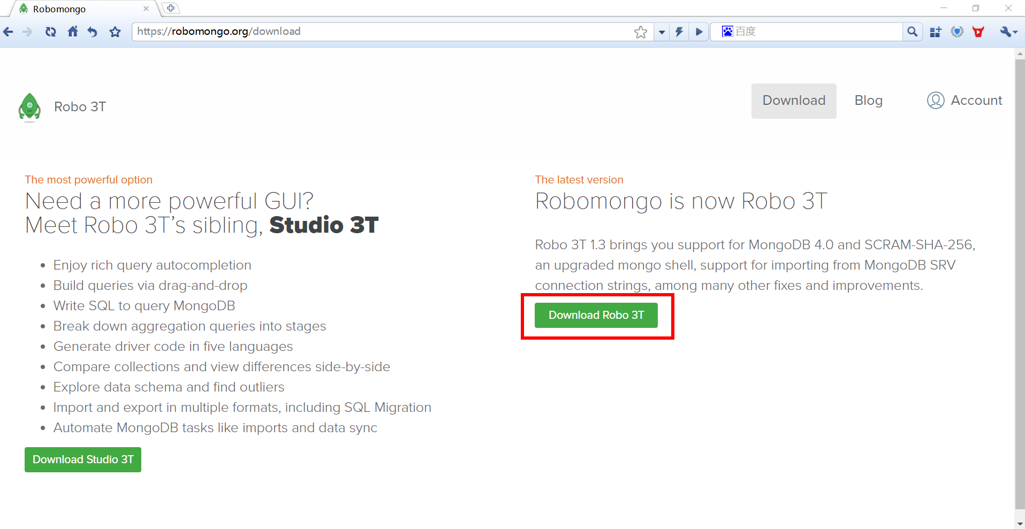Click 'Import and export in multiple formats' bullet

pos(242,408)
